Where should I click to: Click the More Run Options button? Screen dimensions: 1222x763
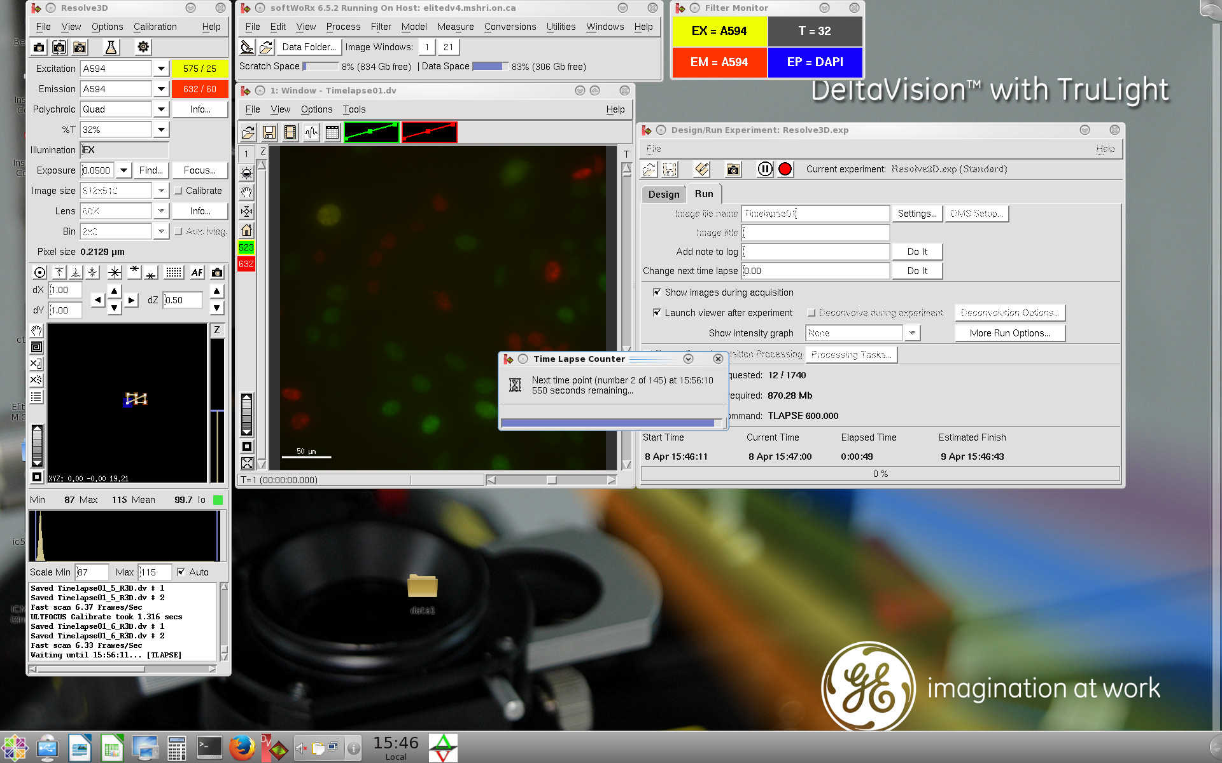click(1009, 333)
